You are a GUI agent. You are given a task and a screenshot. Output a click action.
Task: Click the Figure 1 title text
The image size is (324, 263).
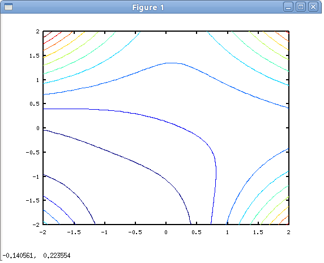tap(148, 7)
